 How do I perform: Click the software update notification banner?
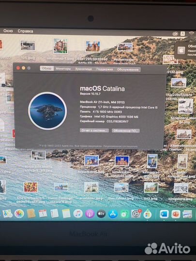pyautogui.click(x=186, y=50)
